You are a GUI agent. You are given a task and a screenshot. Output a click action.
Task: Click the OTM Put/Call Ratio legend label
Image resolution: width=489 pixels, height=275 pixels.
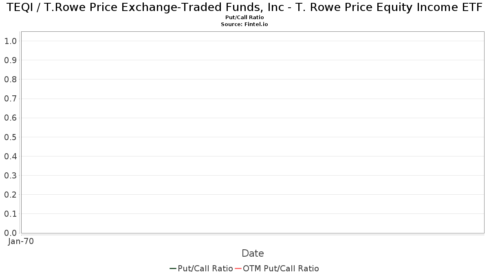point(281,268)
